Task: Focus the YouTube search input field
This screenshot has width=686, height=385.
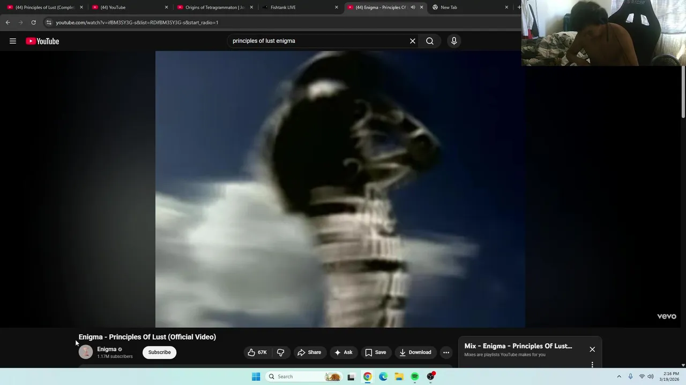Action: pyautogui.click(x=318, y=41)
